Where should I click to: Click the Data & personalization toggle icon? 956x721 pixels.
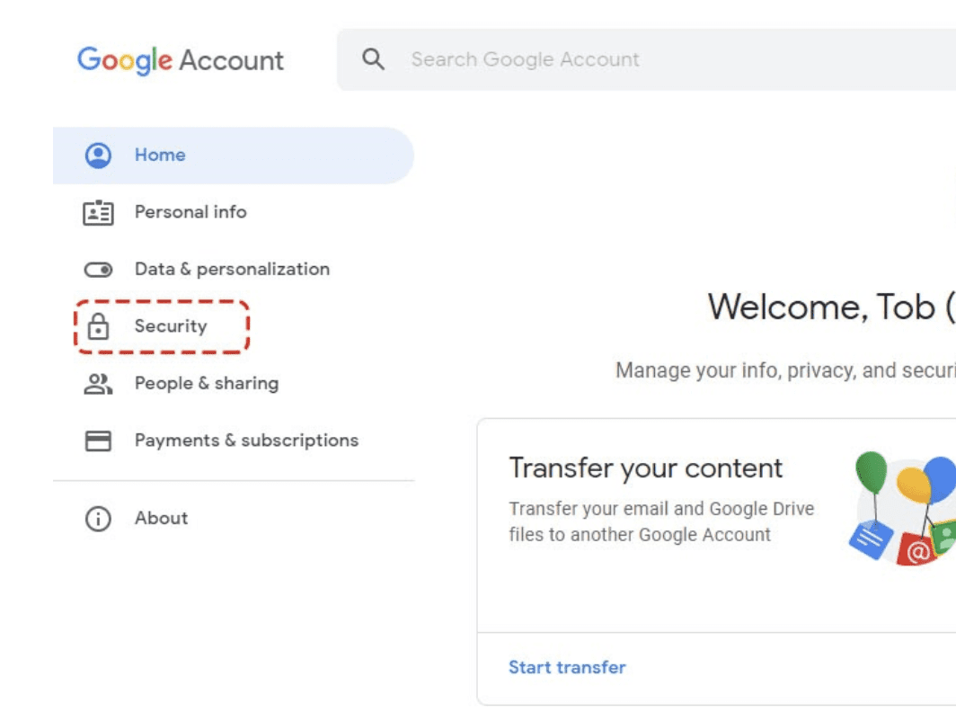coord(98,270)
